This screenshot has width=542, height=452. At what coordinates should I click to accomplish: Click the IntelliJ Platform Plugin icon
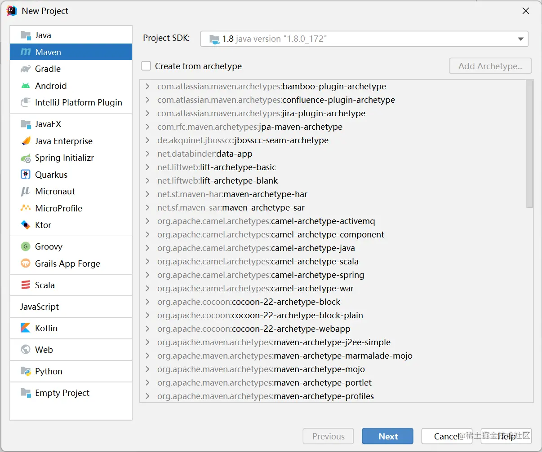(26, 102)
